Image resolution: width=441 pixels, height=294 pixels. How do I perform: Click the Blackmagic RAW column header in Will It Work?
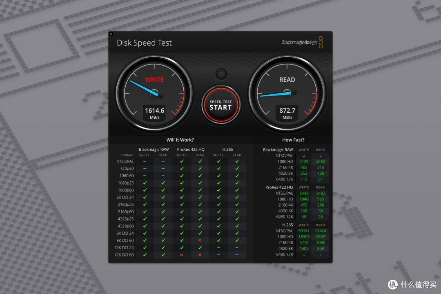154,149
